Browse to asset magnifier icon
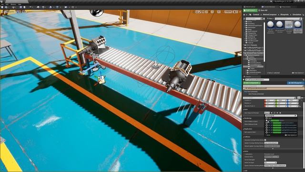The image size is (305, 172). click(x=274, y=113)
